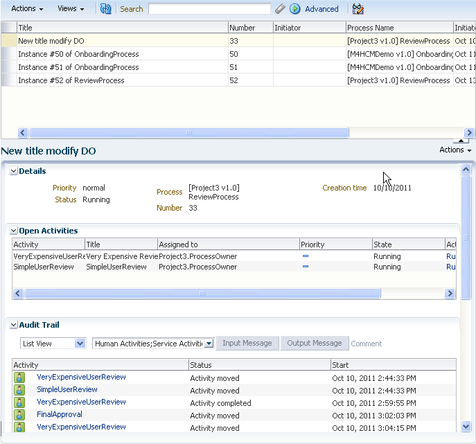The image size is (476, 444).
Task: Click the instance list horizontal scrollbar thumb
Action: tap(189, 132)
